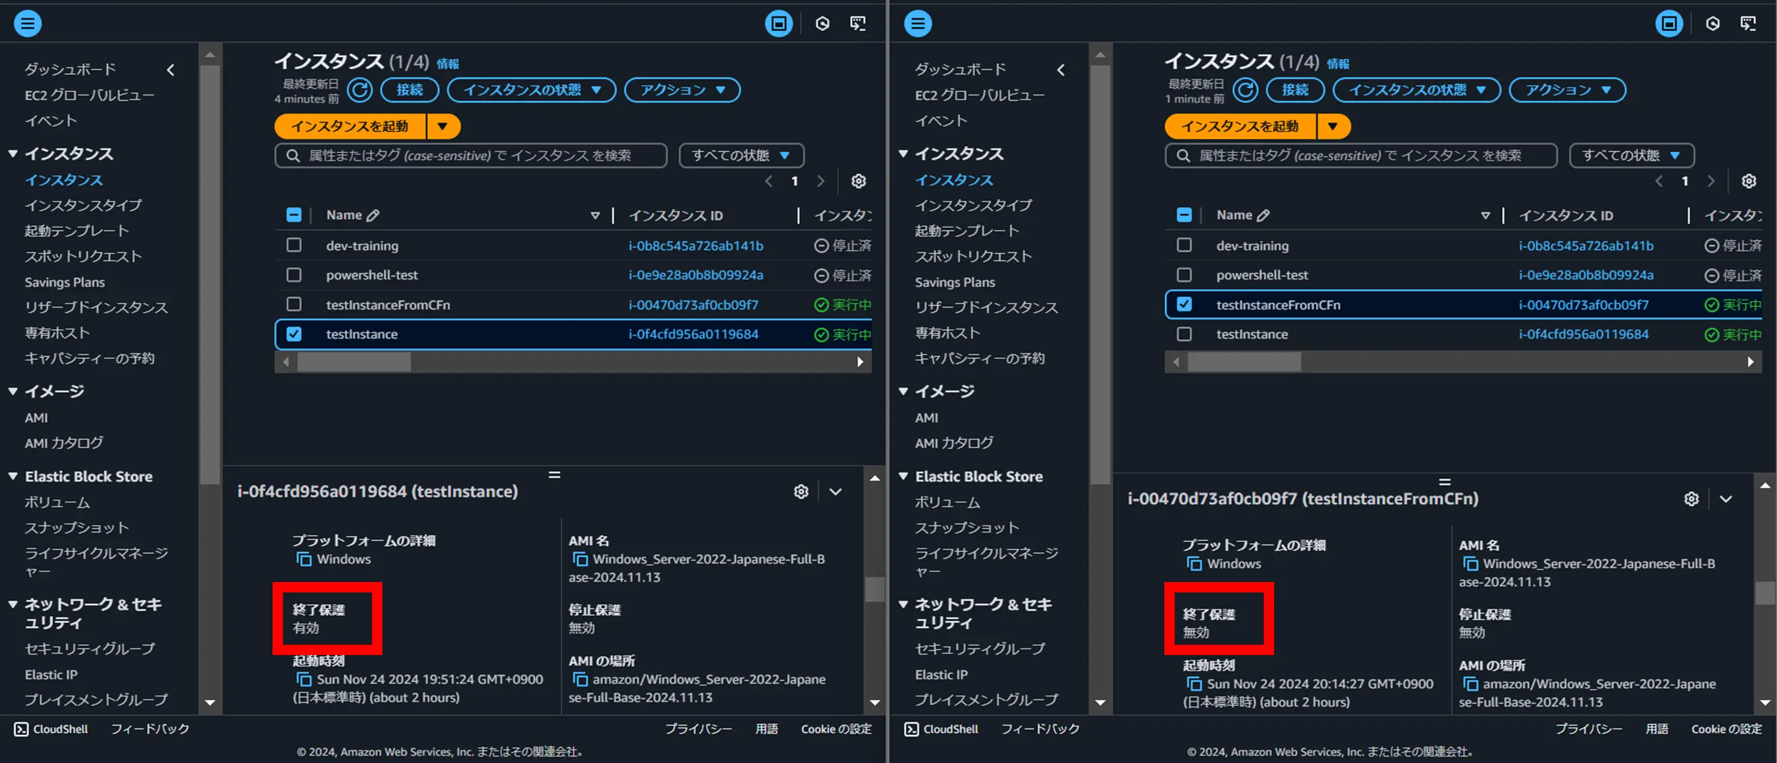Copy AMI location in right window

click(1470, 683)
